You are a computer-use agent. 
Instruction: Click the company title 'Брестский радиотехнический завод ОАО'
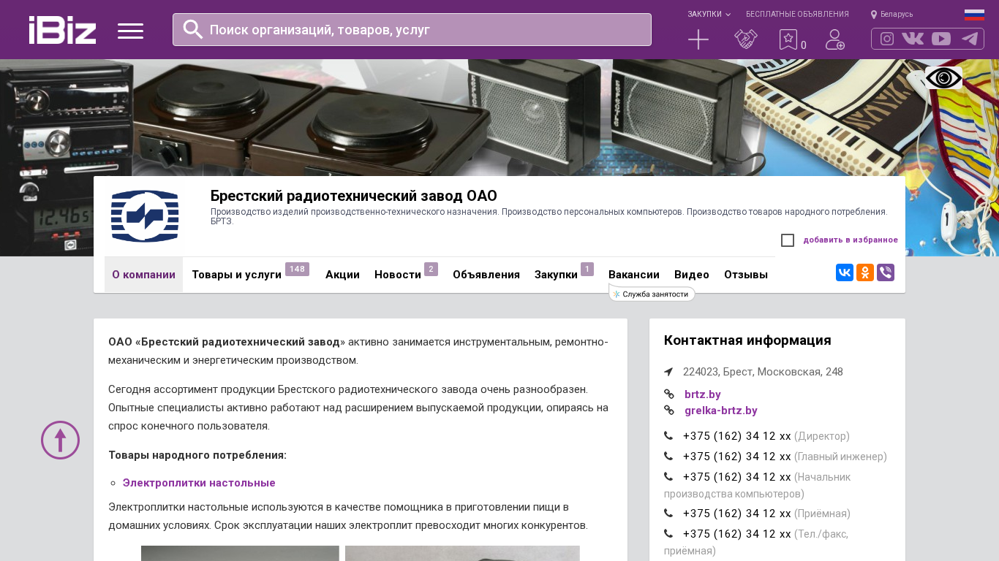pyautogui.click(x=354, y=196)
